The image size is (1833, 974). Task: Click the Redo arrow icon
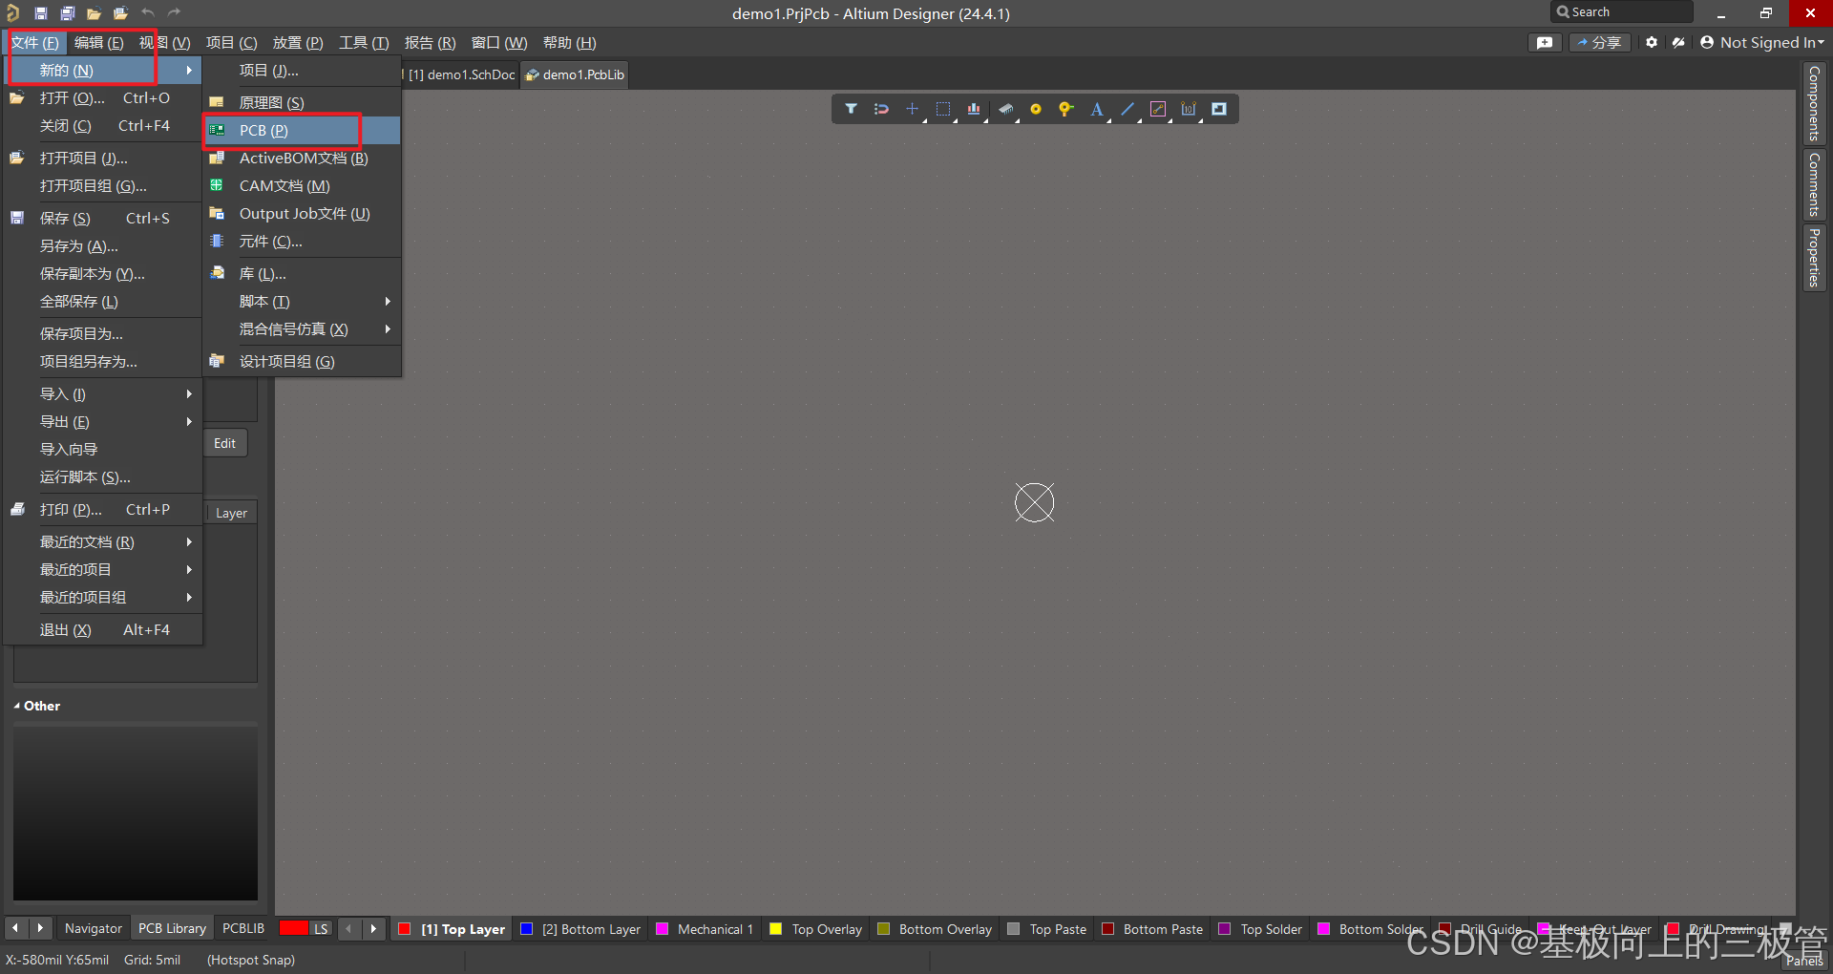(174, 12)
